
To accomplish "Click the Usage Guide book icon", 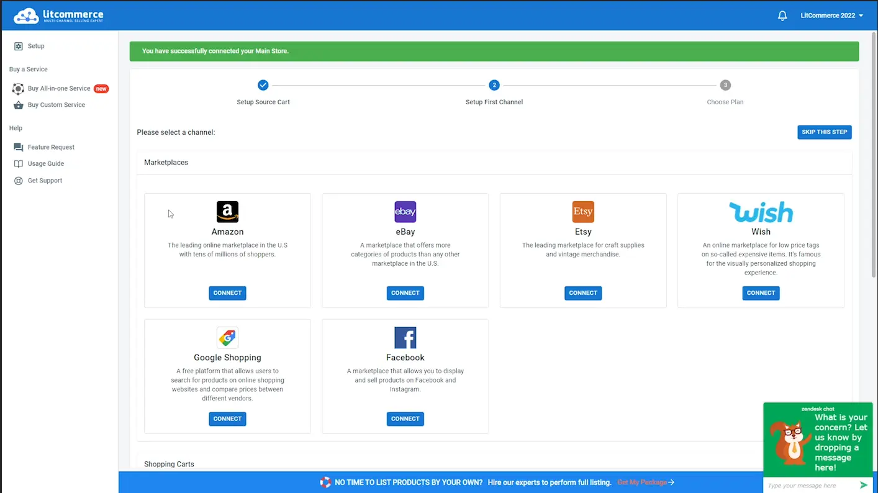I will 18,164.
